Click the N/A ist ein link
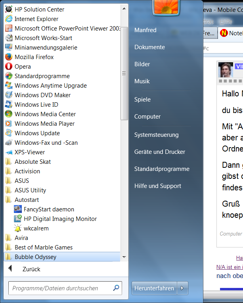Viewport: 243px width, 303px height. click(x=230, y=267)
